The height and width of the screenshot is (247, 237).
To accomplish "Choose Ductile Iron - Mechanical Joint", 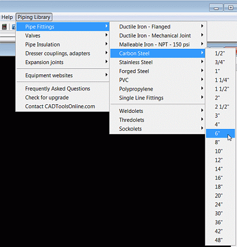I will point(157,36).
